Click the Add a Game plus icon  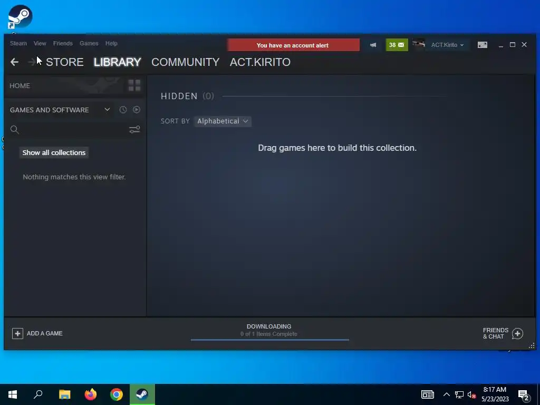click(17, 333)
